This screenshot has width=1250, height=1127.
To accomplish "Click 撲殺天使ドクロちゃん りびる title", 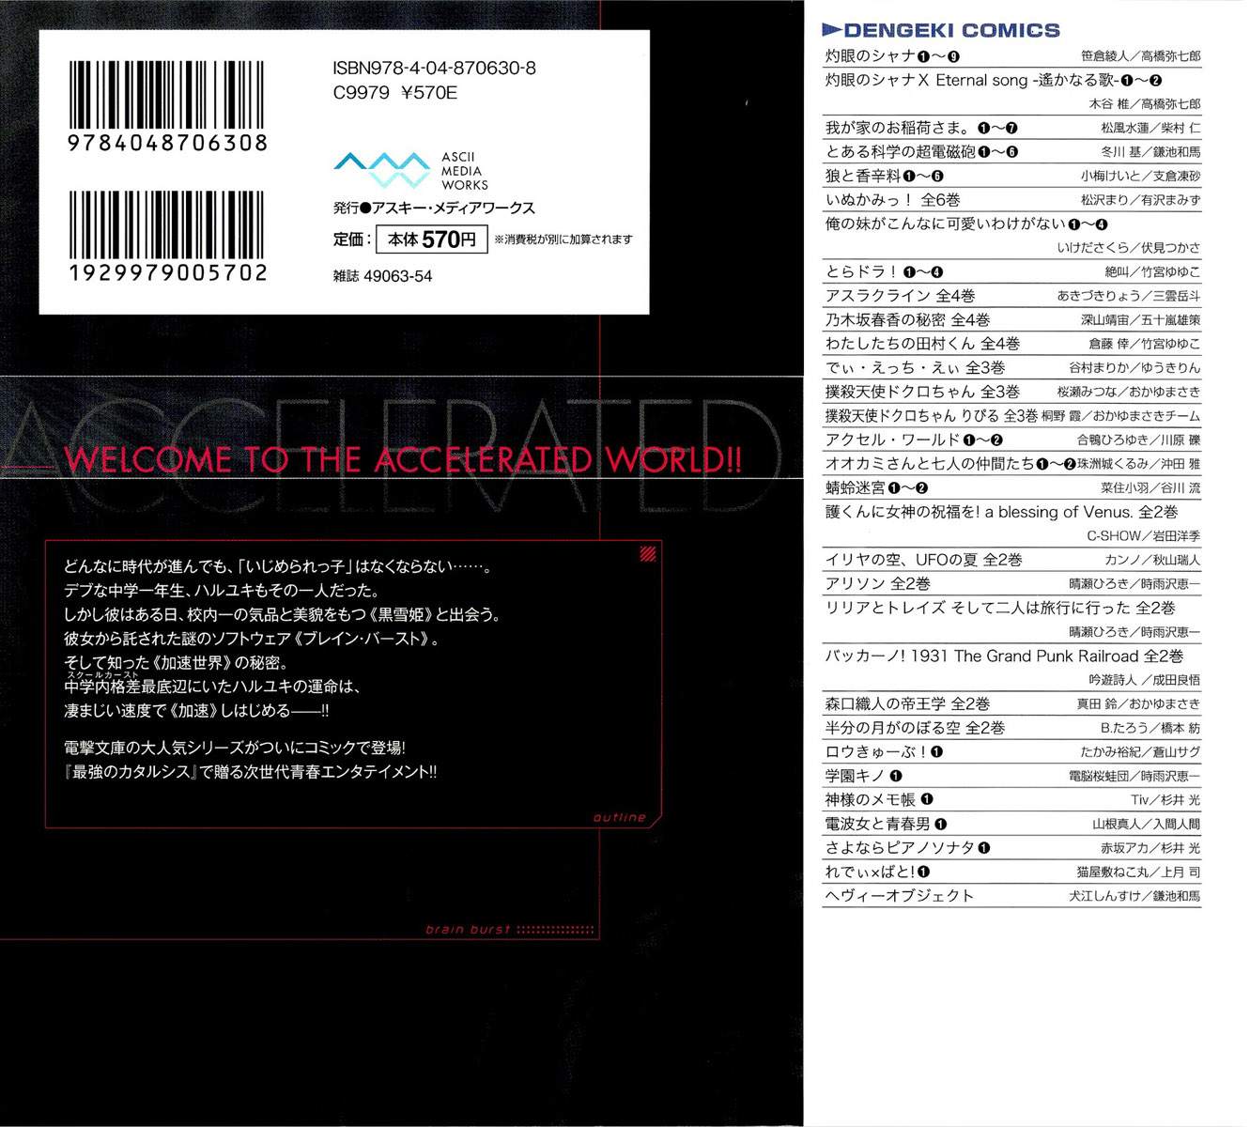I will (931, 416).
